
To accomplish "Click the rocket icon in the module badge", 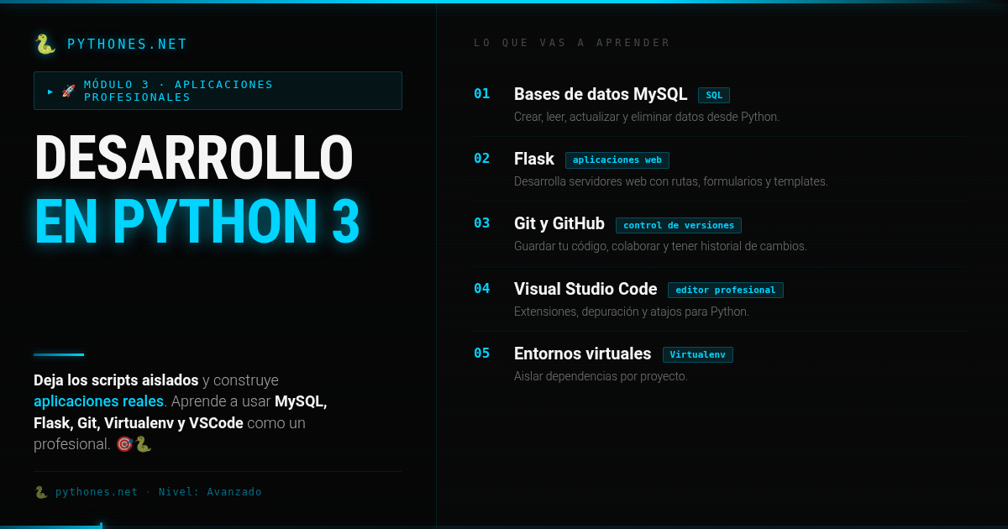I will [x=69, y=91].
